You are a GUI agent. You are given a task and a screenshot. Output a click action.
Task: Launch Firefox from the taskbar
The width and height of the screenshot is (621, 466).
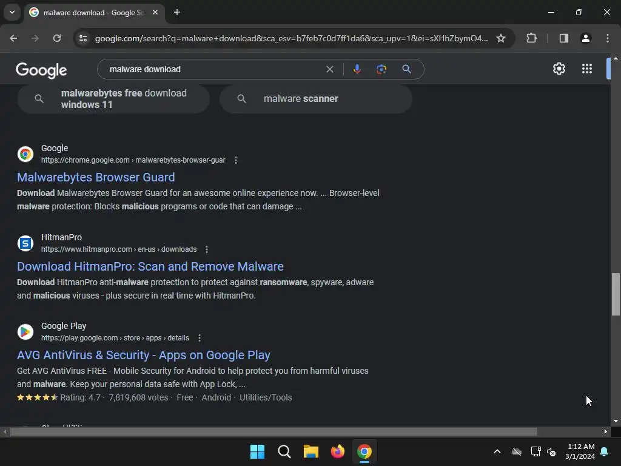click(337, 451)
